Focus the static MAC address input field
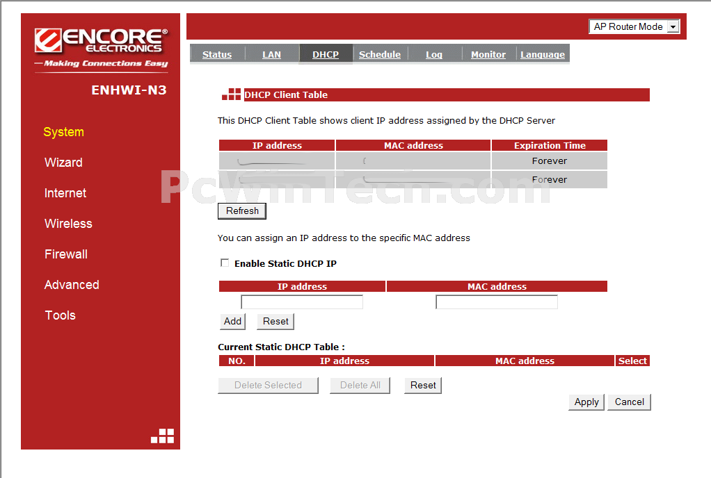711x478 pixels. tap(497, 302)
